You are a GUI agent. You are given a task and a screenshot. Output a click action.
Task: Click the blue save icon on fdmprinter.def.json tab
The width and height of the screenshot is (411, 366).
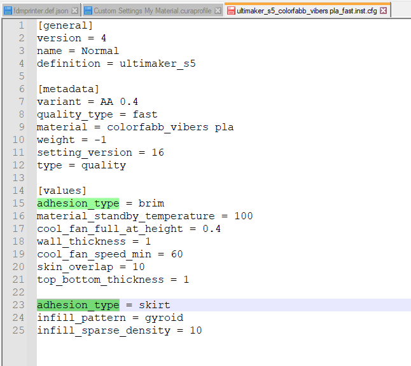click(x=8, y=11)
